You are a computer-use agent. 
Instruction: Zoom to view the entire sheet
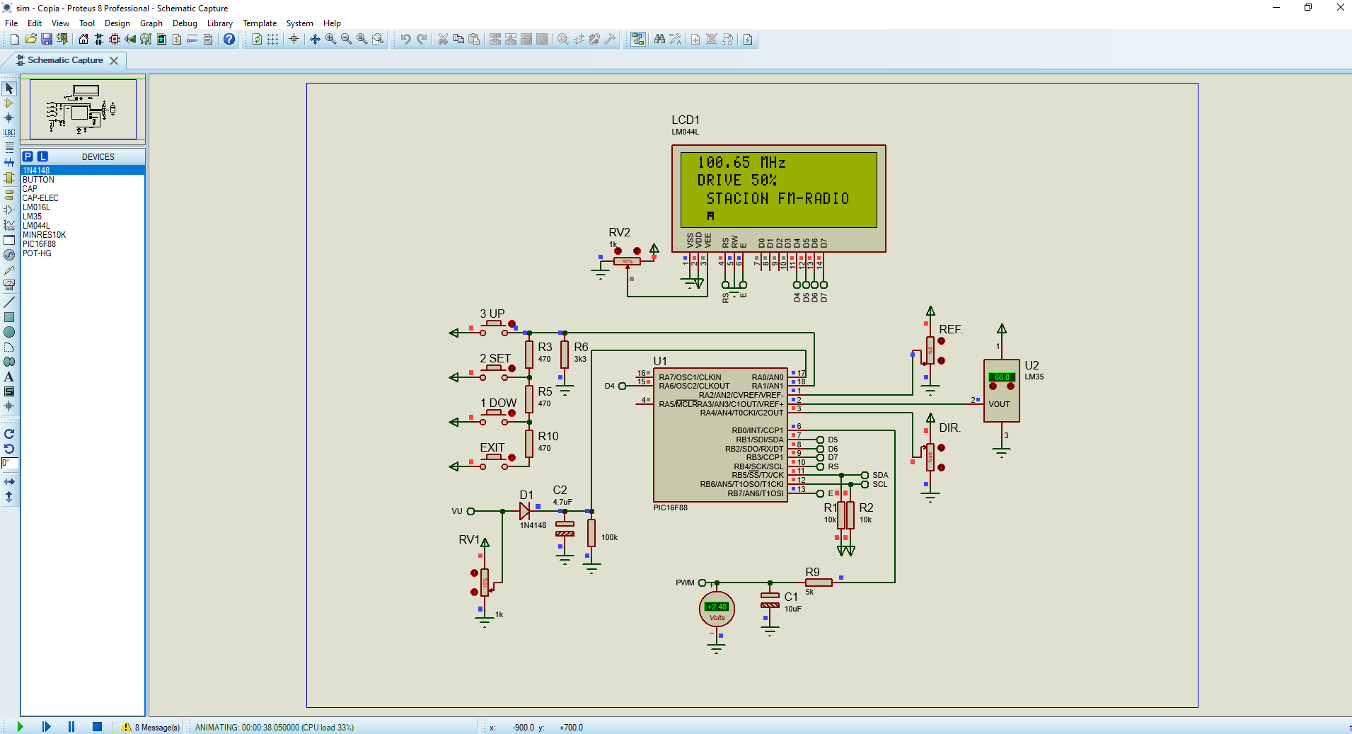(362, 40)
